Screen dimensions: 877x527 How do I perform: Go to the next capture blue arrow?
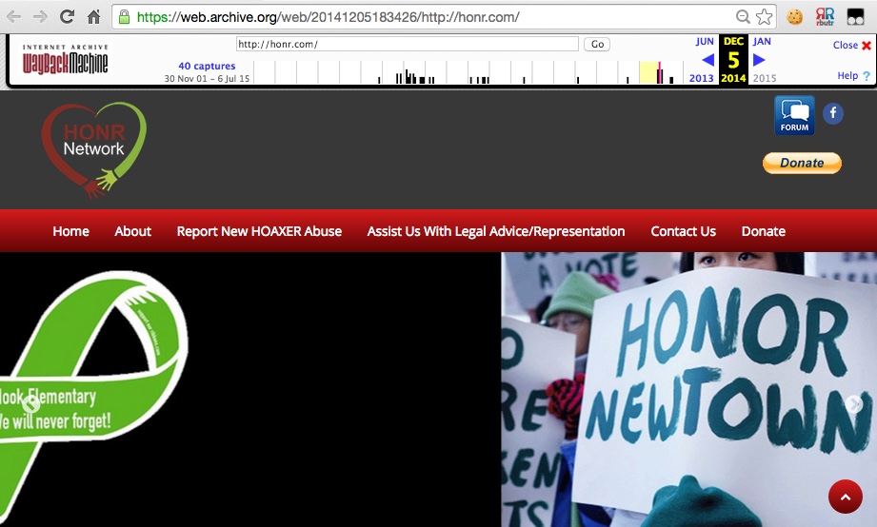759,59
